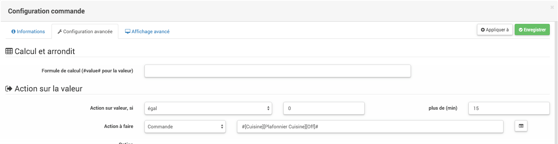Click the value field containing 0
The width and height of the screenshot is (558, 144).
324,108
